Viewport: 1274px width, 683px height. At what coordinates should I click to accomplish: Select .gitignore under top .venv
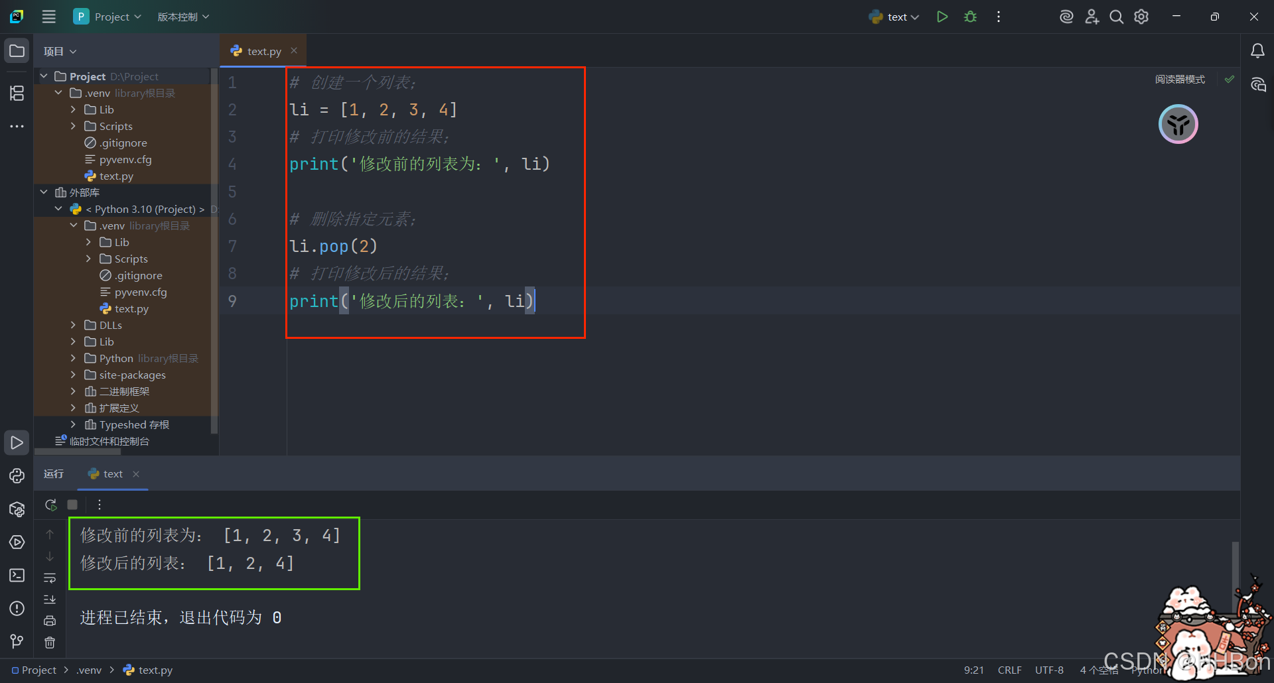(123, 143)
